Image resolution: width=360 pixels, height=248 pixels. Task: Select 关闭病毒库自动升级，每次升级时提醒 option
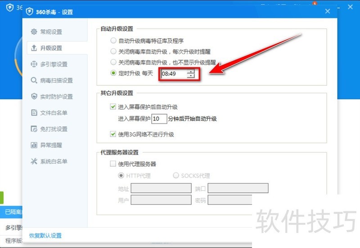[113, 51]
